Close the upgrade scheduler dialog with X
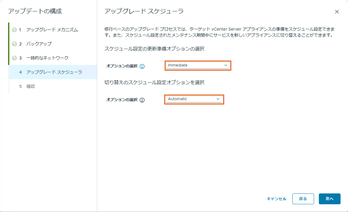Screen dimensions: 348x212 [x=337, y=12]
